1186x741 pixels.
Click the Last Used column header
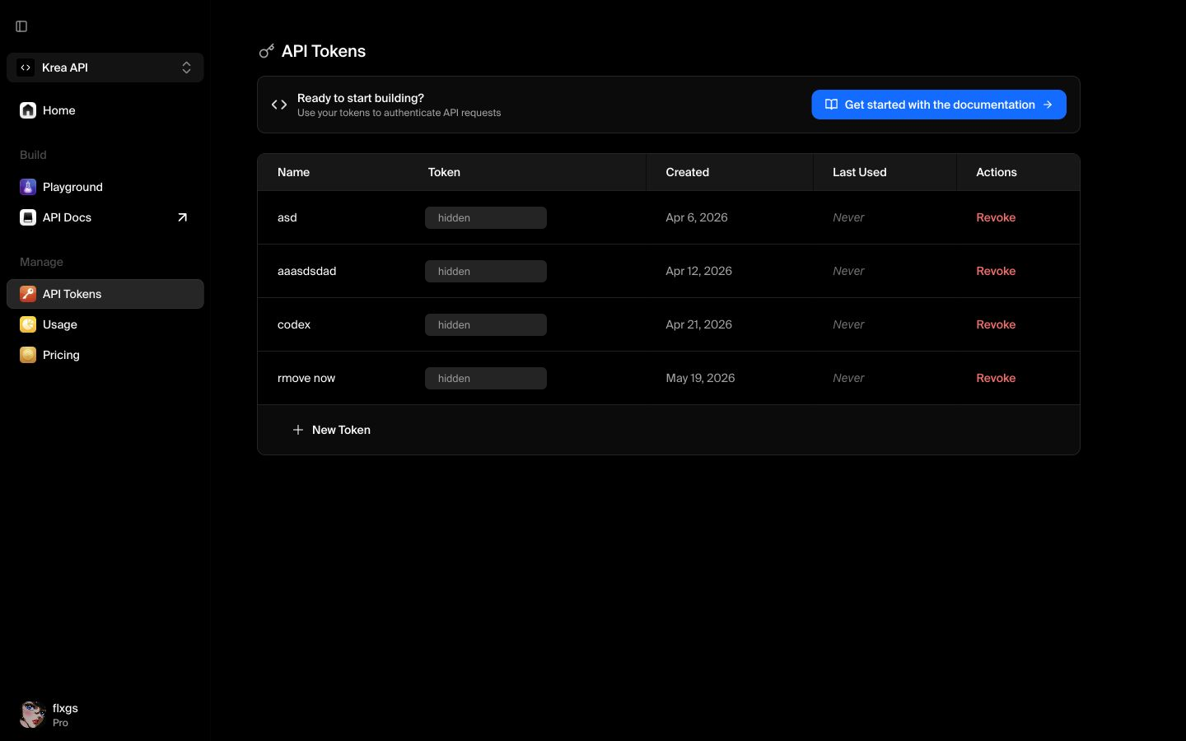(x=859, y=172)
